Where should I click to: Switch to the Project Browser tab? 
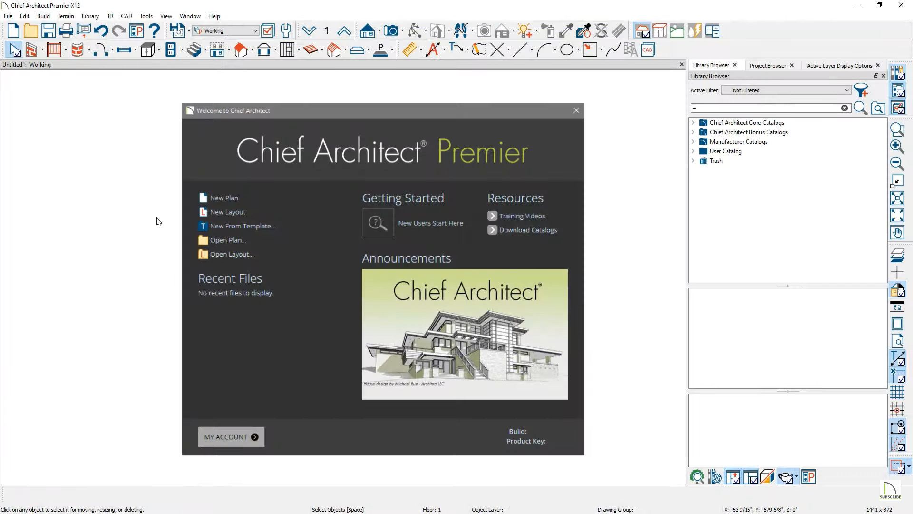coord(767,66)
